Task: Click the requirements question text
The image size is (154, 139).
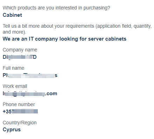Action: click(77, 29)
